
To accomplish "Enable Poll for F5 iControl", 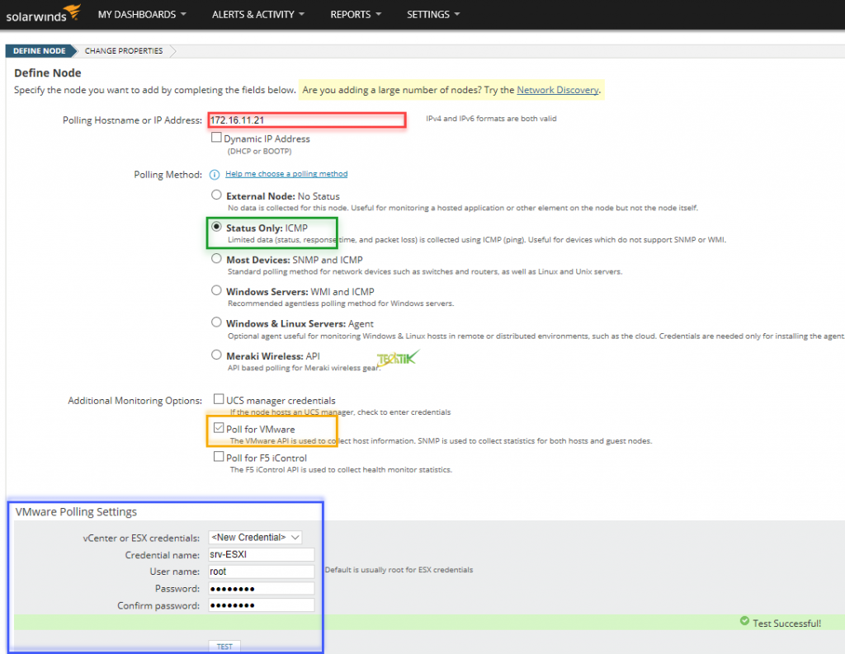I will (219, 456).
